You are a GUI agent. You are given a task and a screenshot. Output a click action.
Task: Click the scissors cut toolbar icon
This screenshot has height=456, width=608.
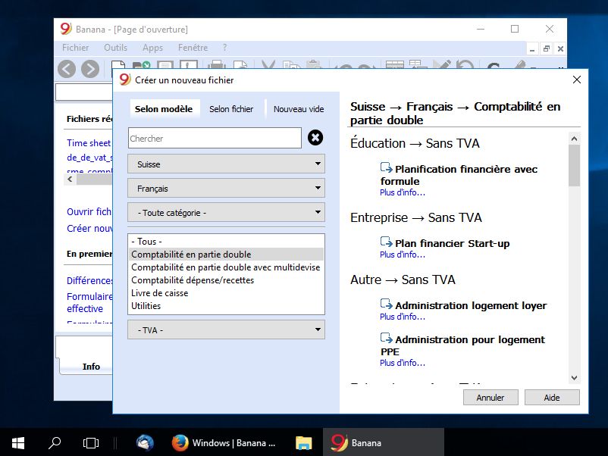[268, 64]
